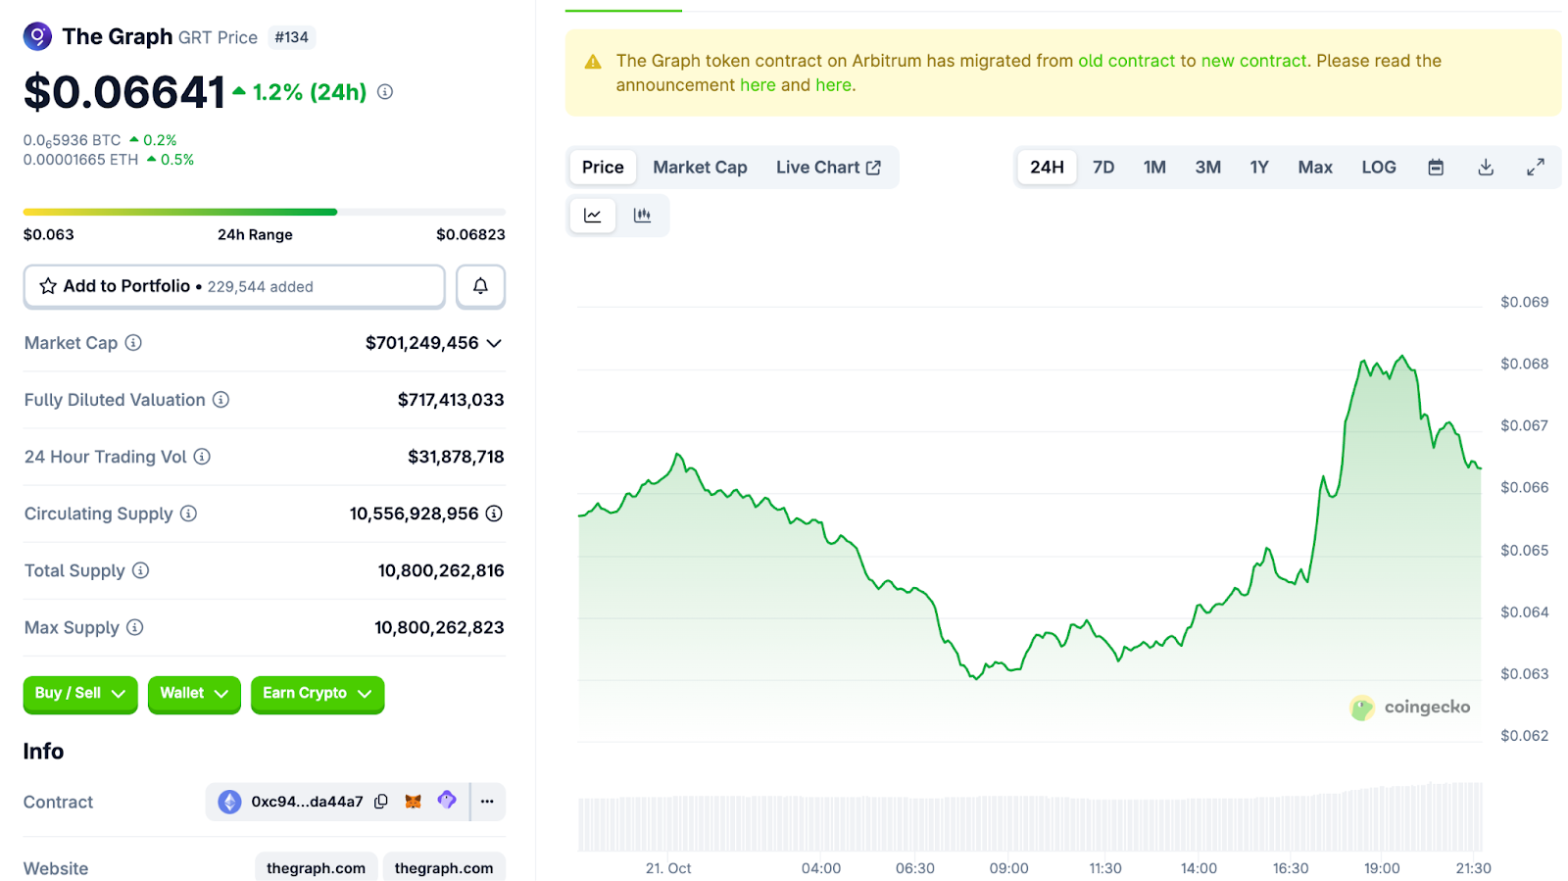Screen dimensions: 1568x881
Task: Click the $717,413,033 valuation value
Action: click(x=451, y=400)
